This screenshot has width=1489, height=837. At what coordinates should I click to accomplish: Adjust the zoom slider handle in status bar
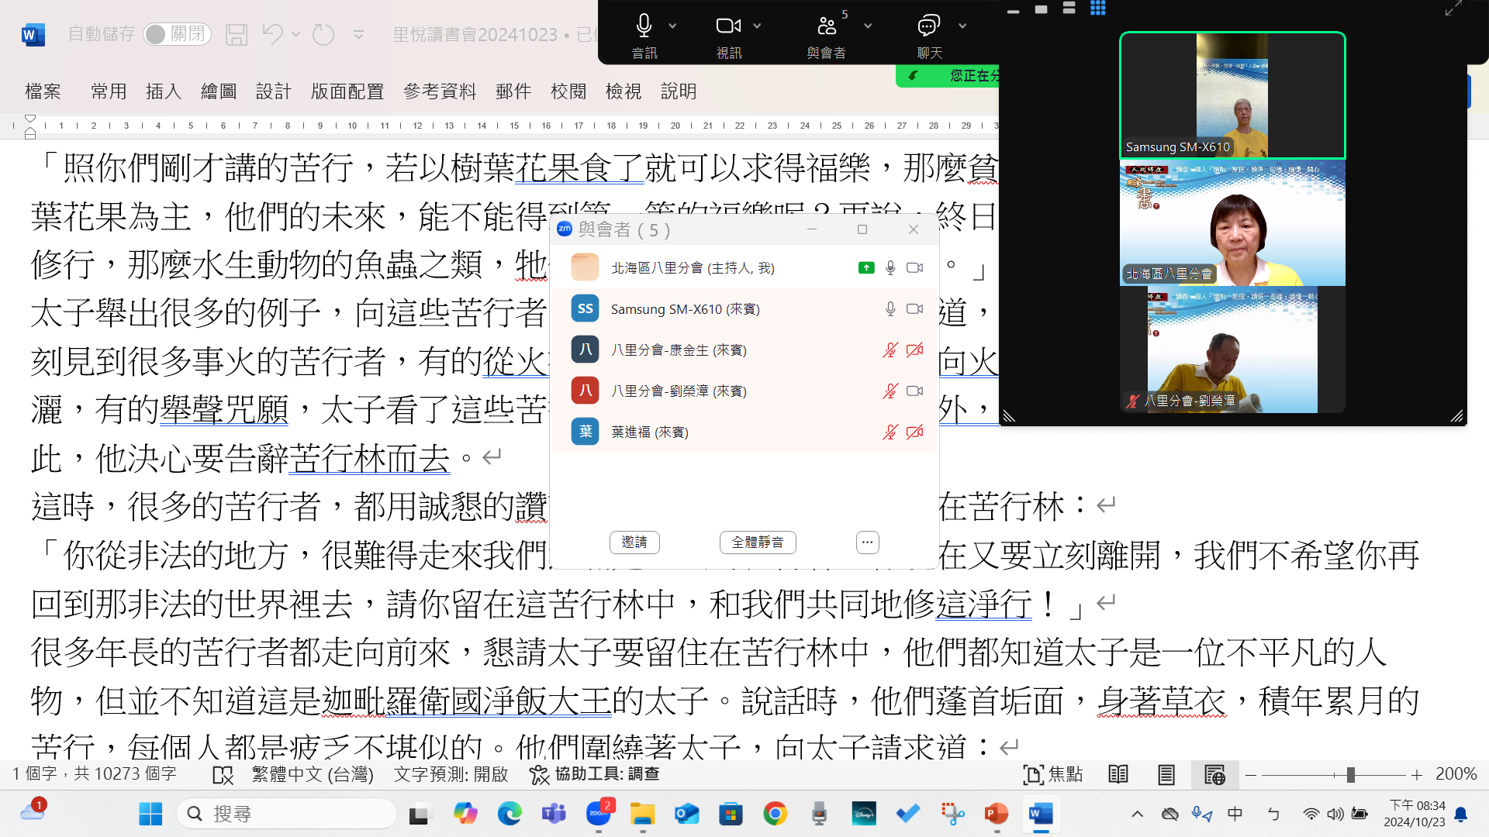point(1350,774)
